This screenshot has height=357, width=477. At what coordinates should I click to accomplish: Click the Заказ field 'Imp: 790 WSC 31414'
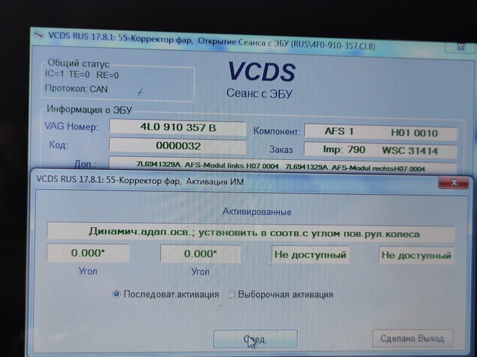[380, 150]
